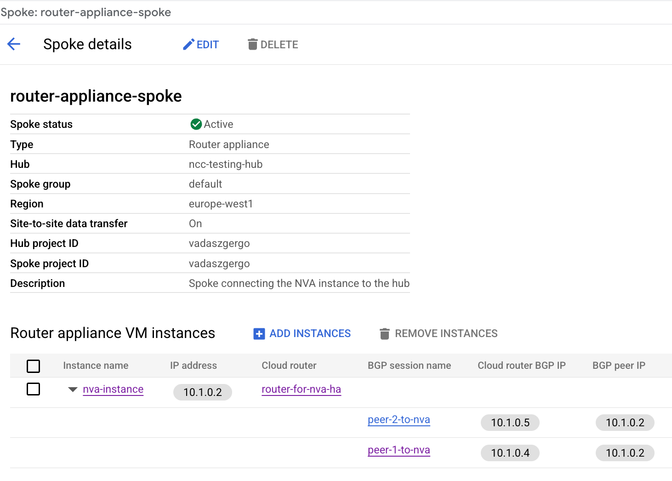The height and width of the screenshot is (481, 672).
Task: Click the Delete trash can icon
Action: pyautogui.click(x=252, y=44)
